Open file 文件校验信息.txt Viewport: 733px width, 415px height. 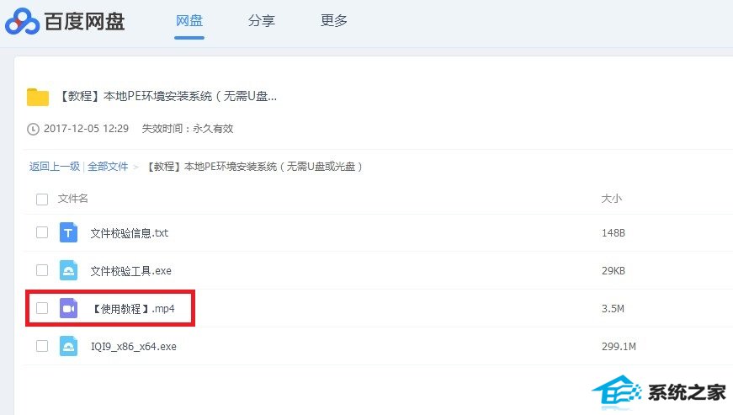tap(130, 232)
